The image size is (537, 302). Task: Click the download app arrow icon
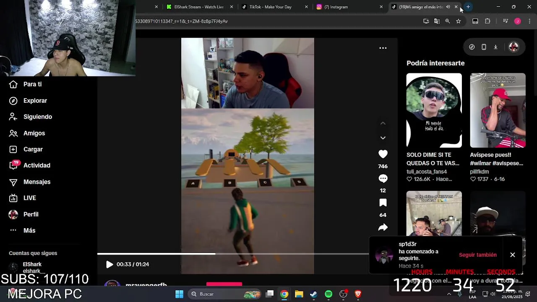[495, 47]
